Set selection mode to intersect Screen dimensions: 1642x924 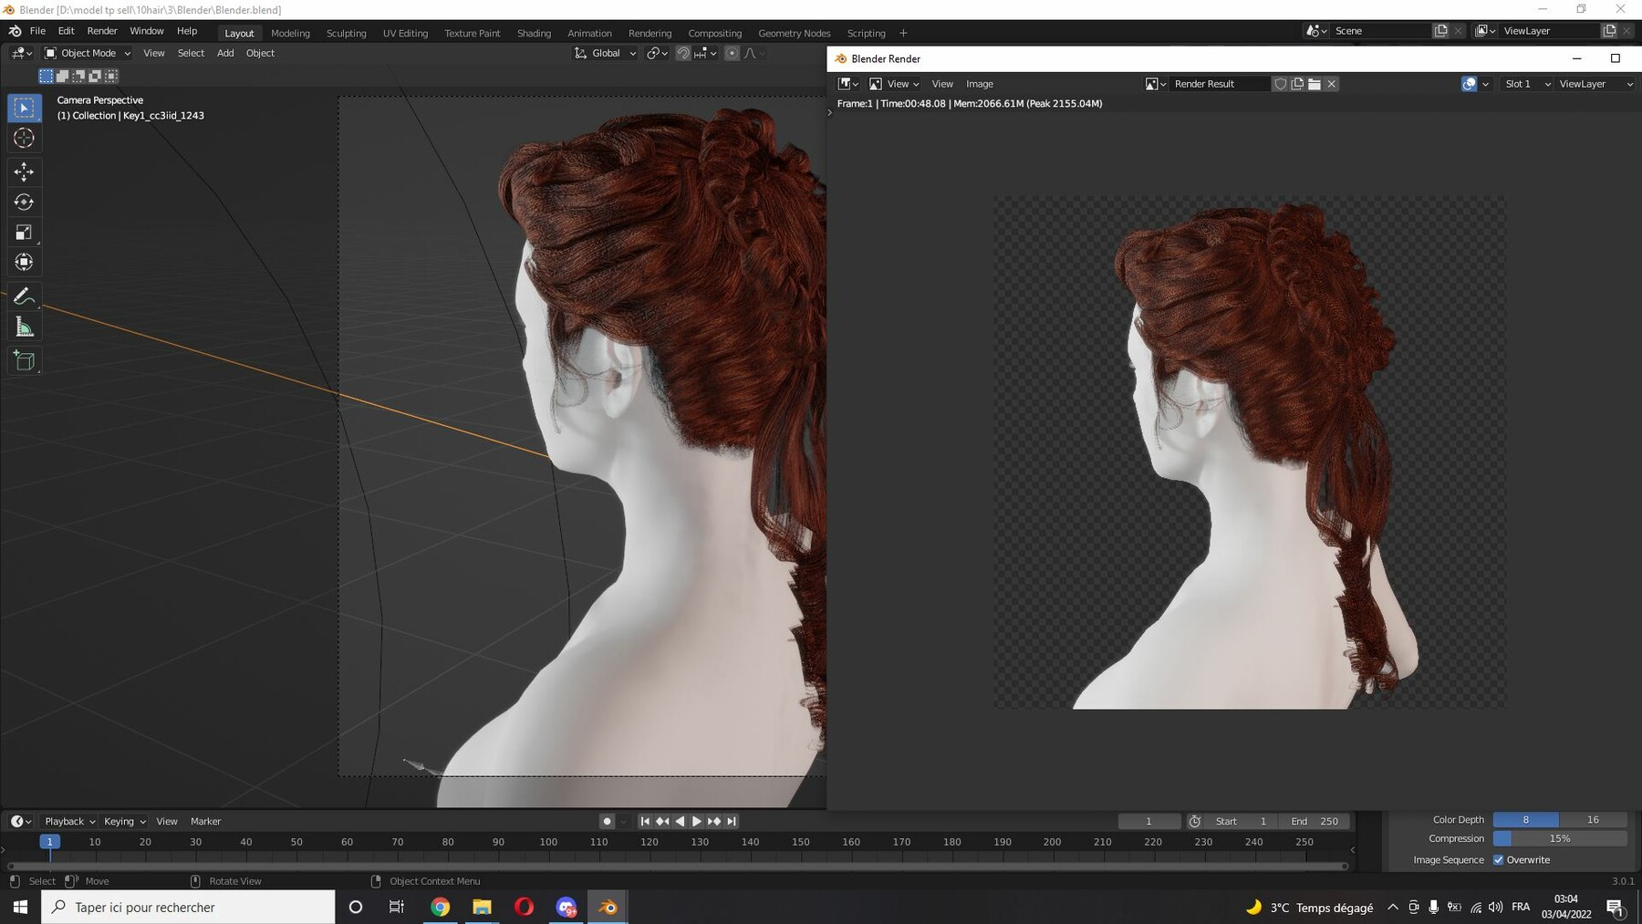point(111,76)
